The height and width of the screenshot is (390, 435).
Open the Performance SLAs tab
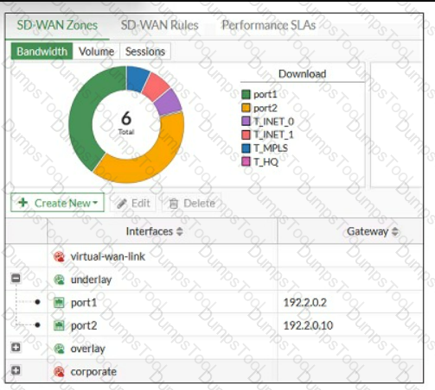[269, 25]
